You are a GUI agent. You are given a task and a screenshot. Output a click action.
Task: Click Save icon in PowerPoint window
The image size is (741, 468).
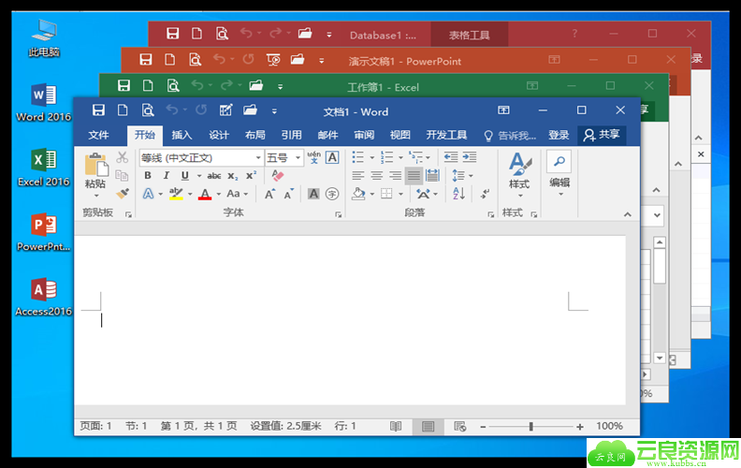pyautogui.click(x=146, y=60)
